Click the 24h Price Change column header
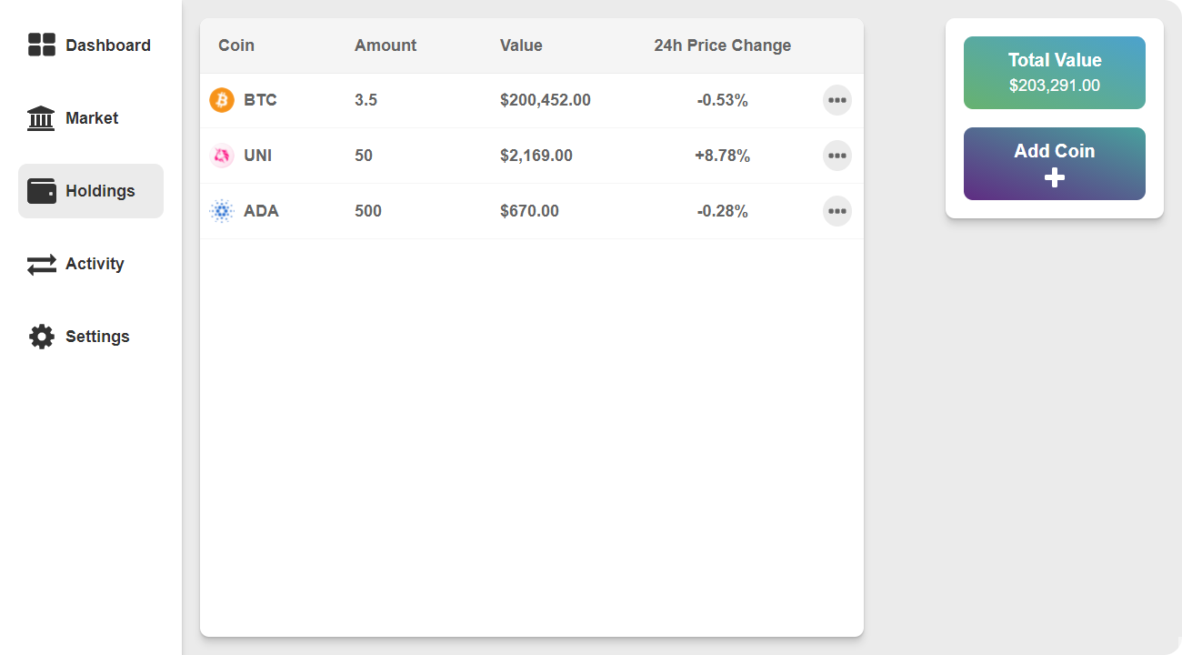This screenshot has width=1182, height=655. (x=722, y=45)
